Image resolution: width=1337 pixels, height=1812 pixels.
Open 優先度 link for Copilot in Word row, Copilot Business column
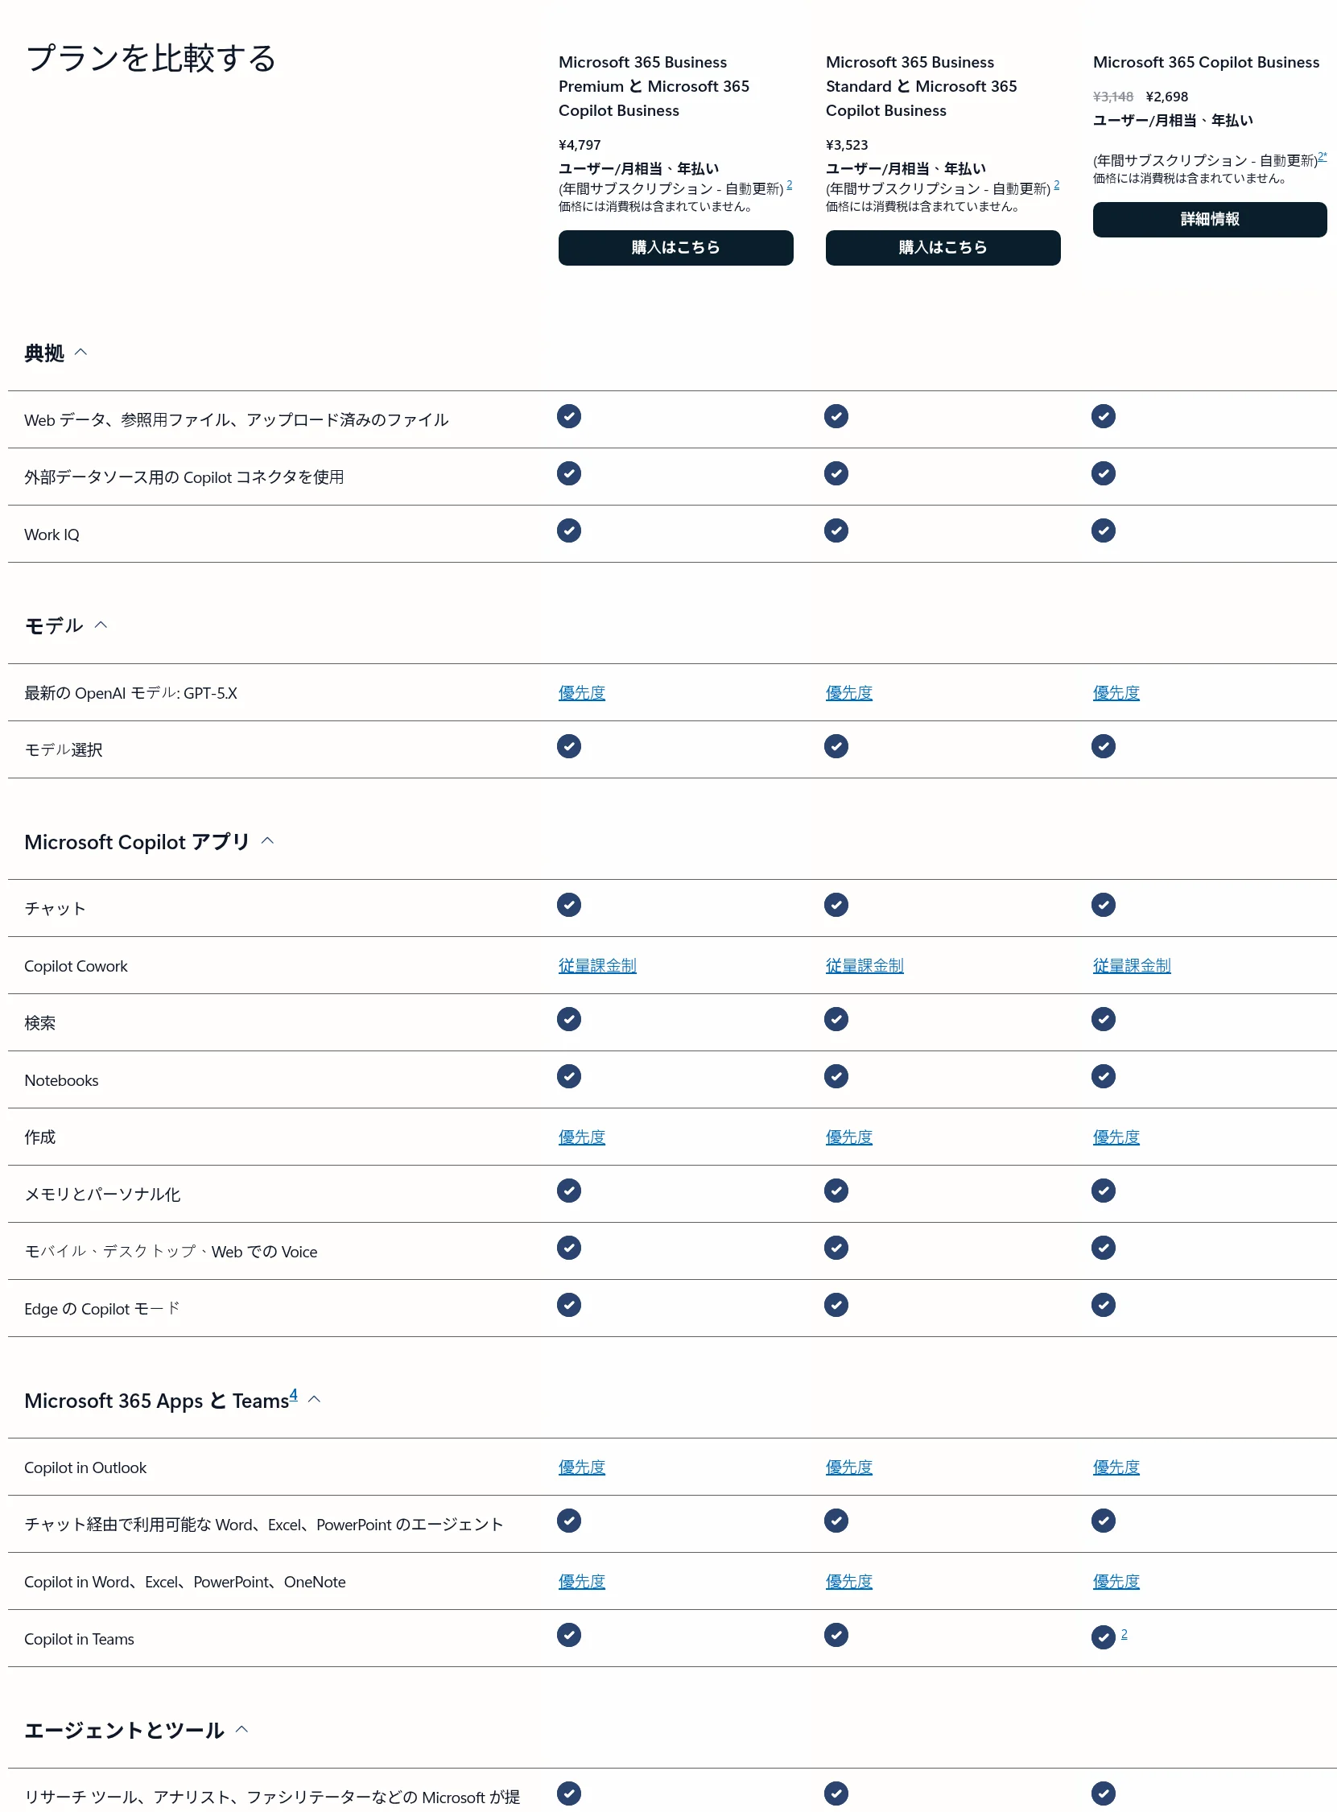(1116, 1581)
